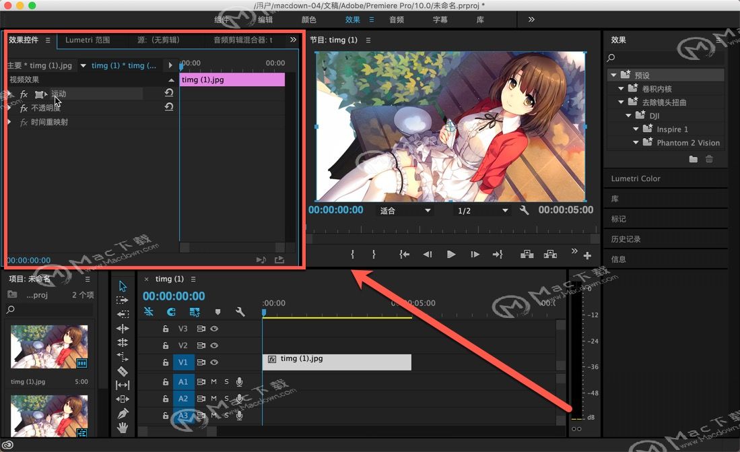Toggle lock on track V3
Image resolution: width=740 pixels, height=452 pixels.
tap(166, 329)
